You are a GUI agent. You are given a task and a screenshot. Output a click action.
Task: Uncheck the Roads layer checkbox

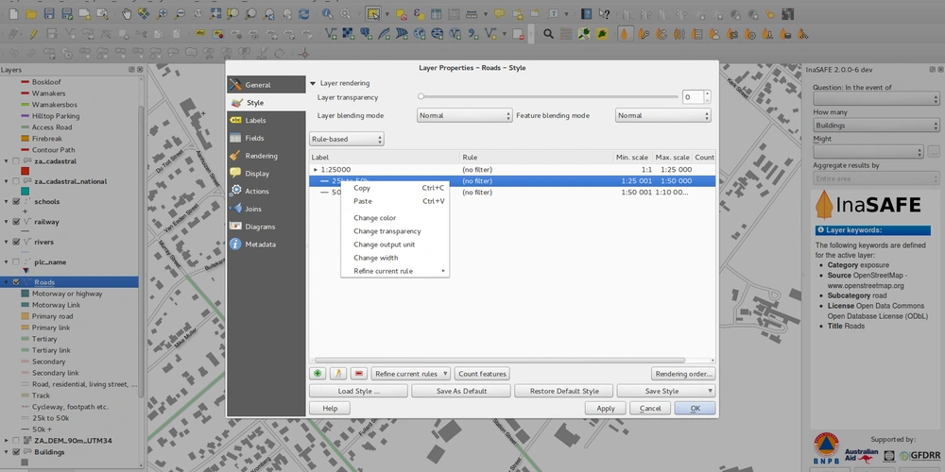click(16, 282)
